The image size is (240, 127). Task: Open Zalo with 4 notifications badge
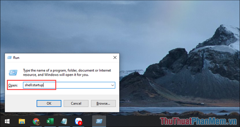(x=79, y=121)
